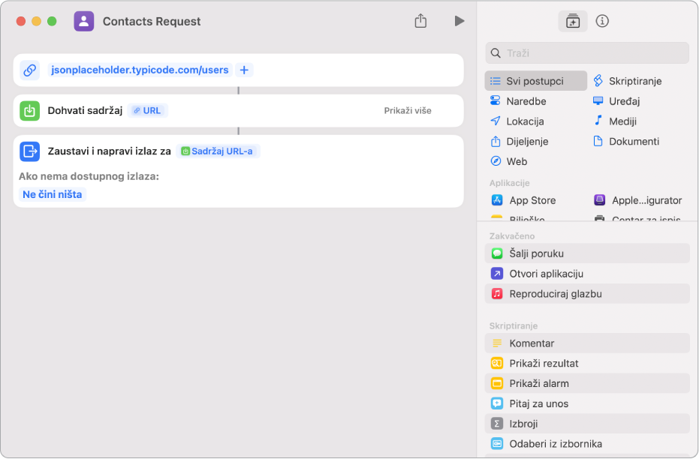Click the Dohvati sadržaj action icon
This screenshot has height=459, width=699.
[x=30, y=110]
